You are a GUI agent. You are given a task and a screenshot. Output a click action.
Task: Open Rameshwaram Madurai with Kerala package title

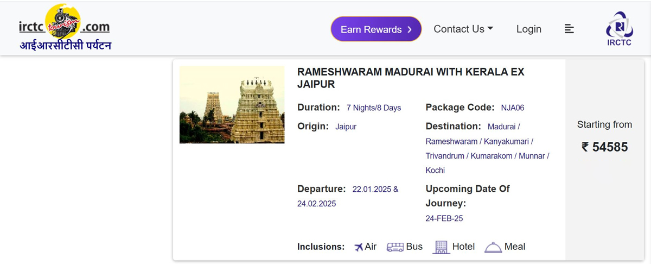(x=411, y=78)
